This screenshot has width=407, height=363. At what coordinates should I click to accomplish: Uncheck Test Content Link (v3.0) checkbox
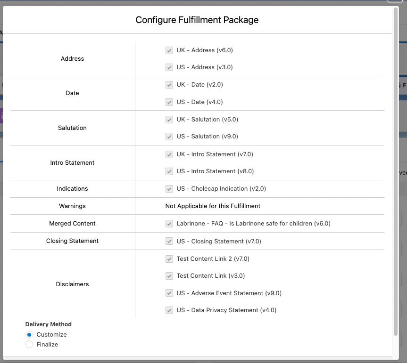point(169,276)
